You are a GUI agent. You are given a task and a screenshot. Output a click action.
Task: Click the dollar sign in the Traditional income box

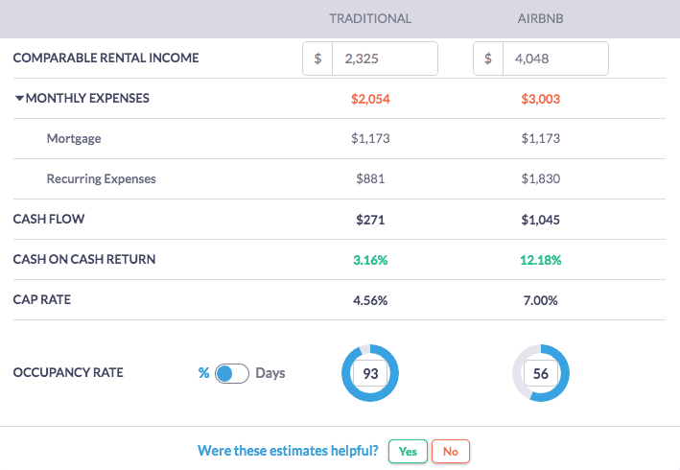(x=317, y=58)
